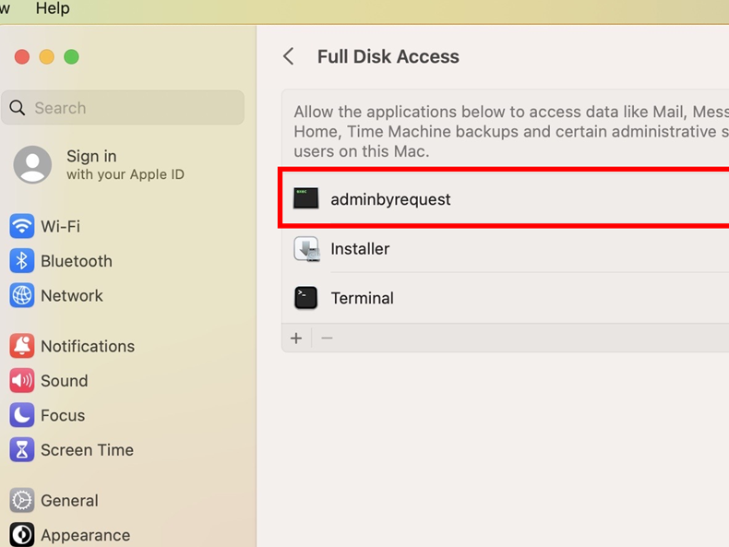Open the Sound speaker icon
The width and height of the screenshot is (729, 547).
coord(21,381)
